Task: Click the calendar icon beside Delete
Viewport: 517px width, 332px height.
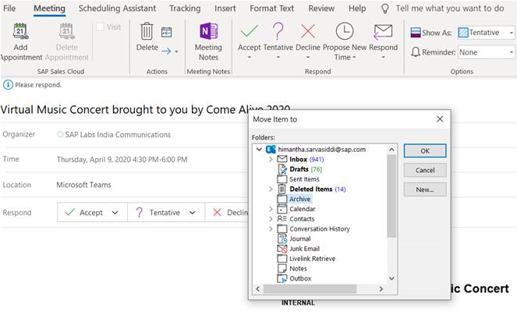Action: click(167, 32)
